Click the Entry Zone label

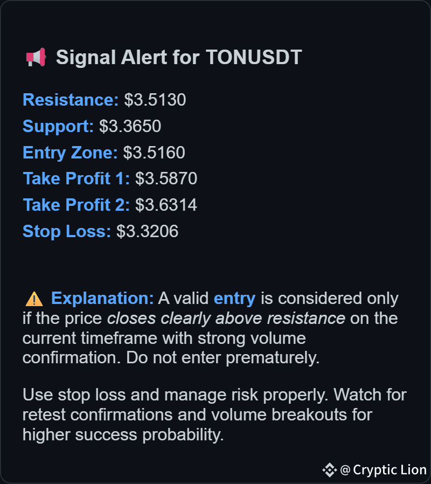70,153
